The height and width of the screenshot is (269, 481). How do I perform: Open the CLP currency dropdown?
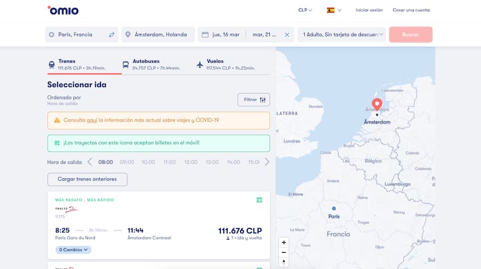(305, 10)
